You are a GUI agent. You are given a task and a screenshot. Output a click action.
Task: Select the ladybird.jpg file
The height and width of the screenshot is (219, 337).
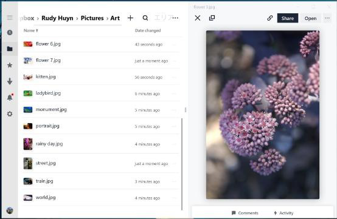pos(100,93)
